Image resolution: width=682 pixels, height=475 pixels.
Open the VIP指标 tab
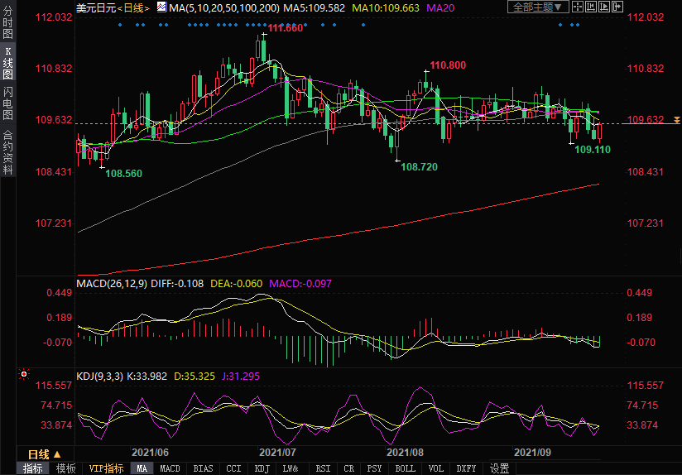click(x=107, y=468)
